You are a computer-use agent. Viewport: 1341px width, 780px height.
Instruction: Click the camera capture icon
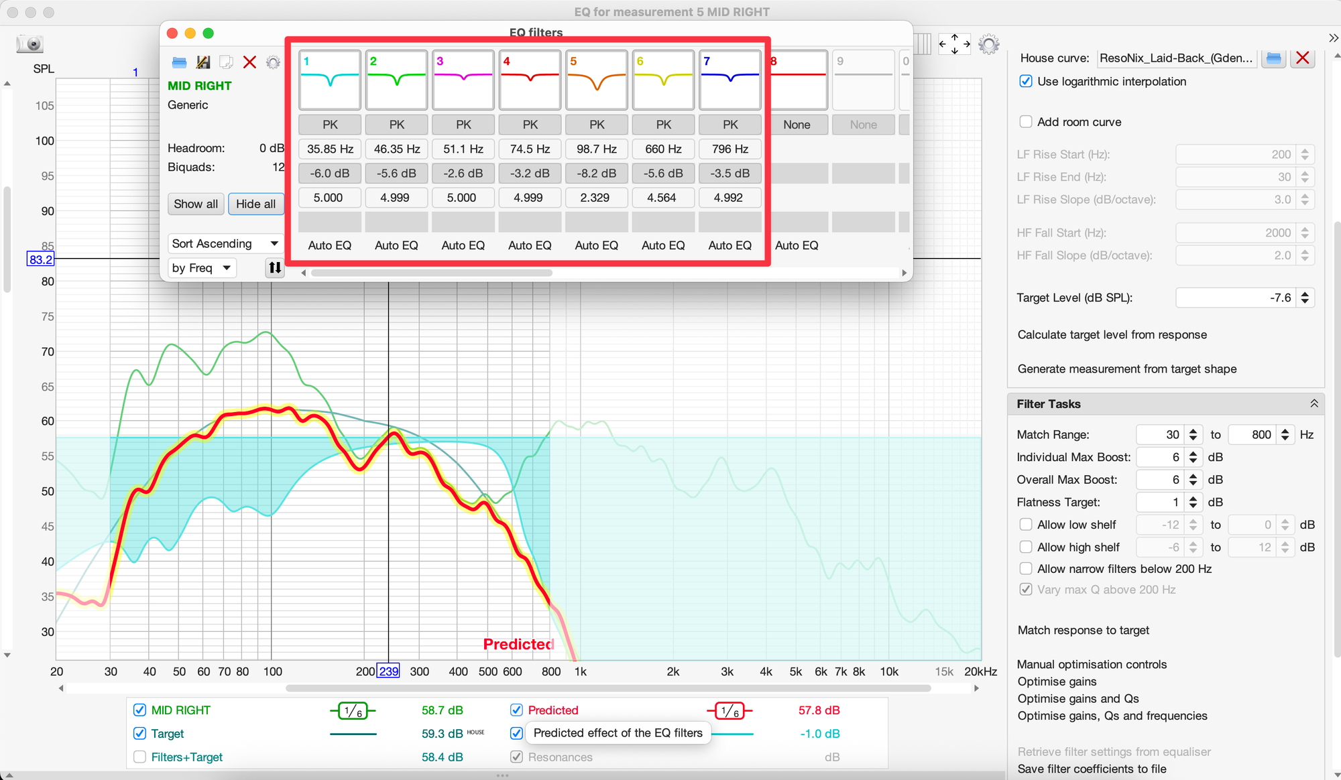[30, 44]
